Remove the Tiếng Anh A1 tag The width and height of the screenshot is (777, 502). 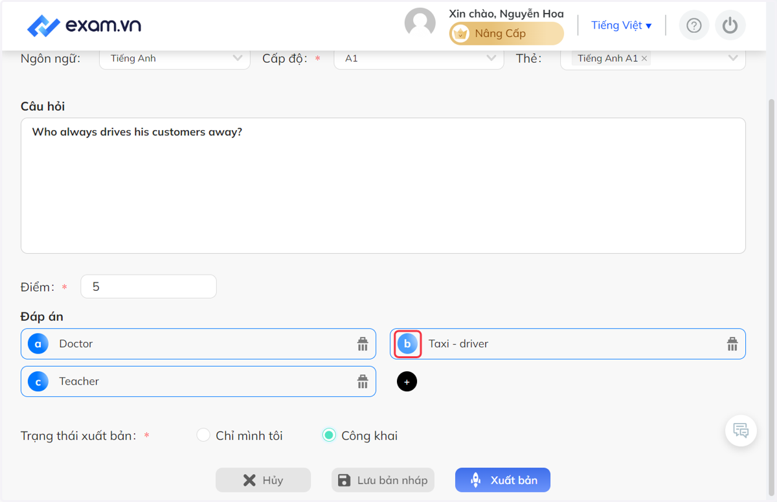(x=644, y=58)
